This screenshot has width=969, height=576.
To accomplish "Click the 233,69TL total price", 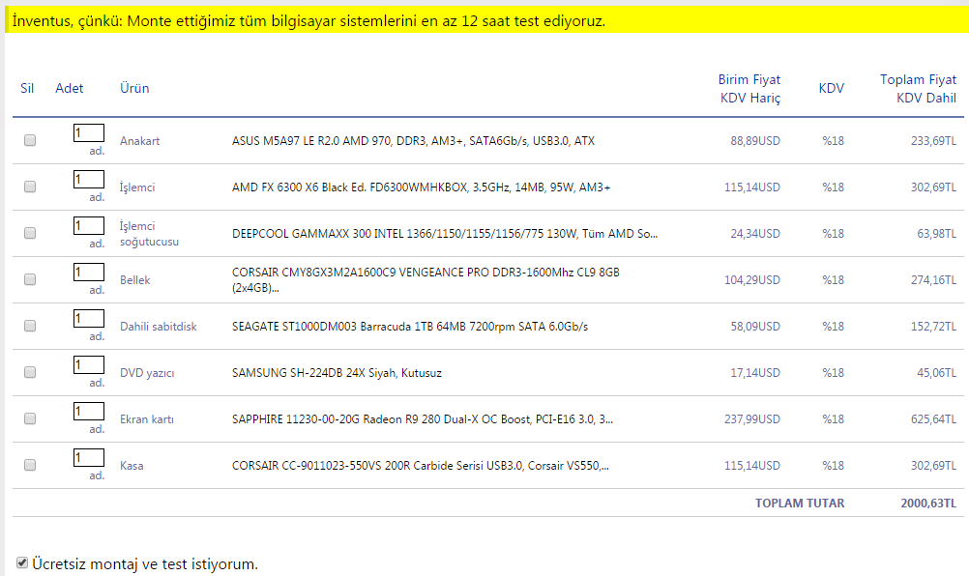I will pos(933,141).
